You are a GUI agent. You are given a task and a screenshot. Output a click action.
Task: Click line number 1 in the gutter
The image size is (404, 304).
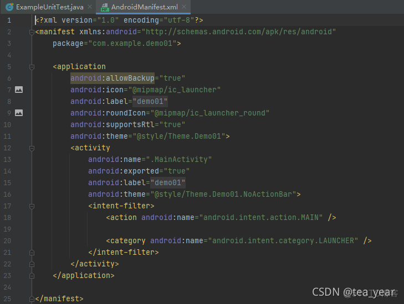(x=9, y=20)
